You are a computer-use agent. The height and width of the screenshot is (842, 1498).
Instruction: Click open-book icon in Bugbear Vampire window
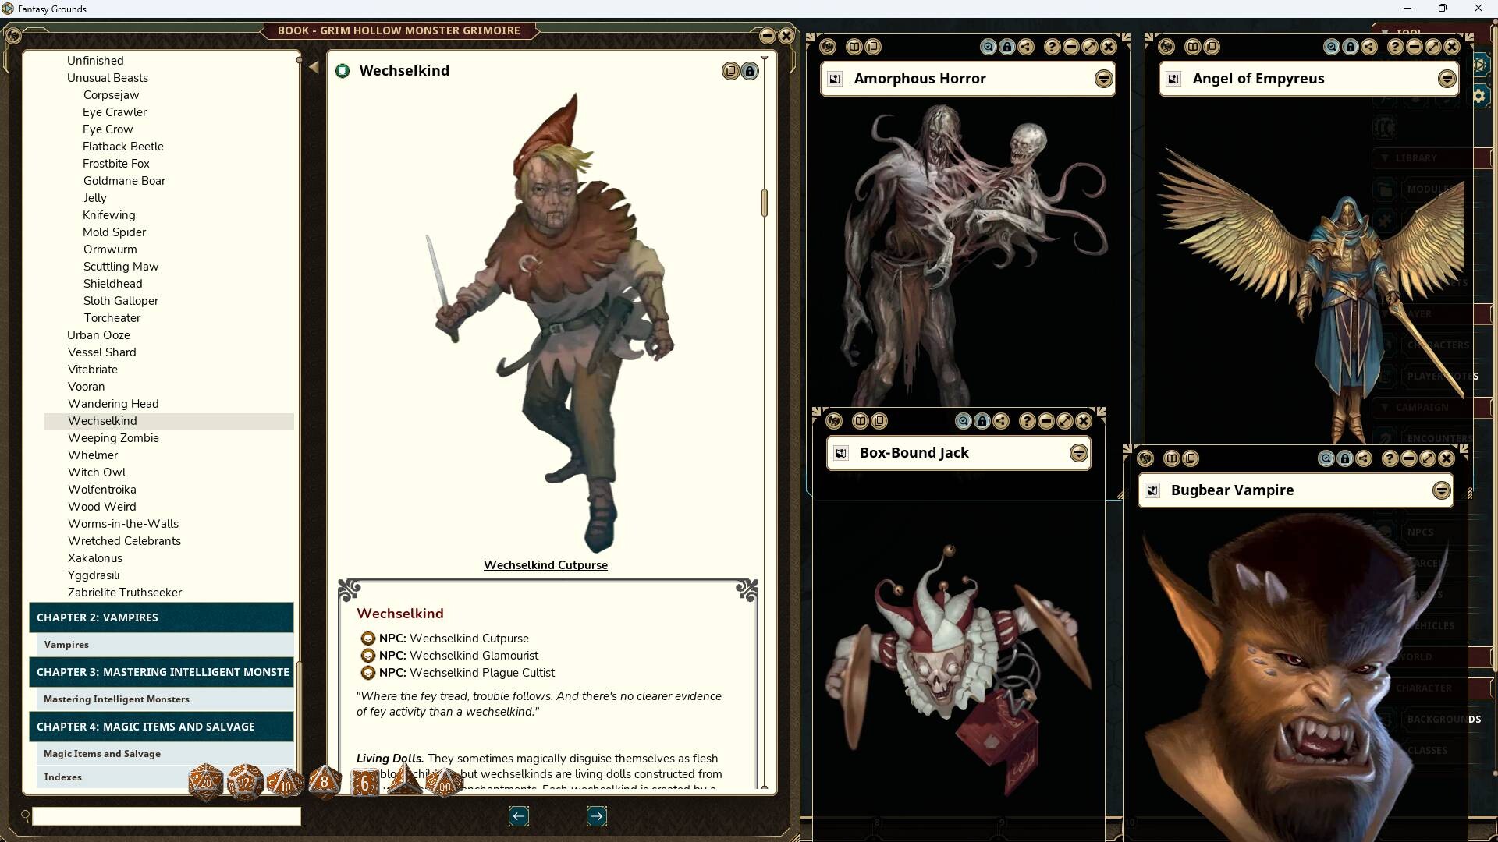1172,458
